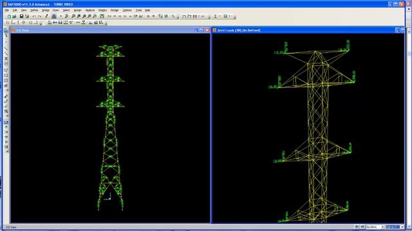Click the Redo toolbar icon
This screenshot has width=412, height=231.
pyautogui.click(x=39, y=16)
